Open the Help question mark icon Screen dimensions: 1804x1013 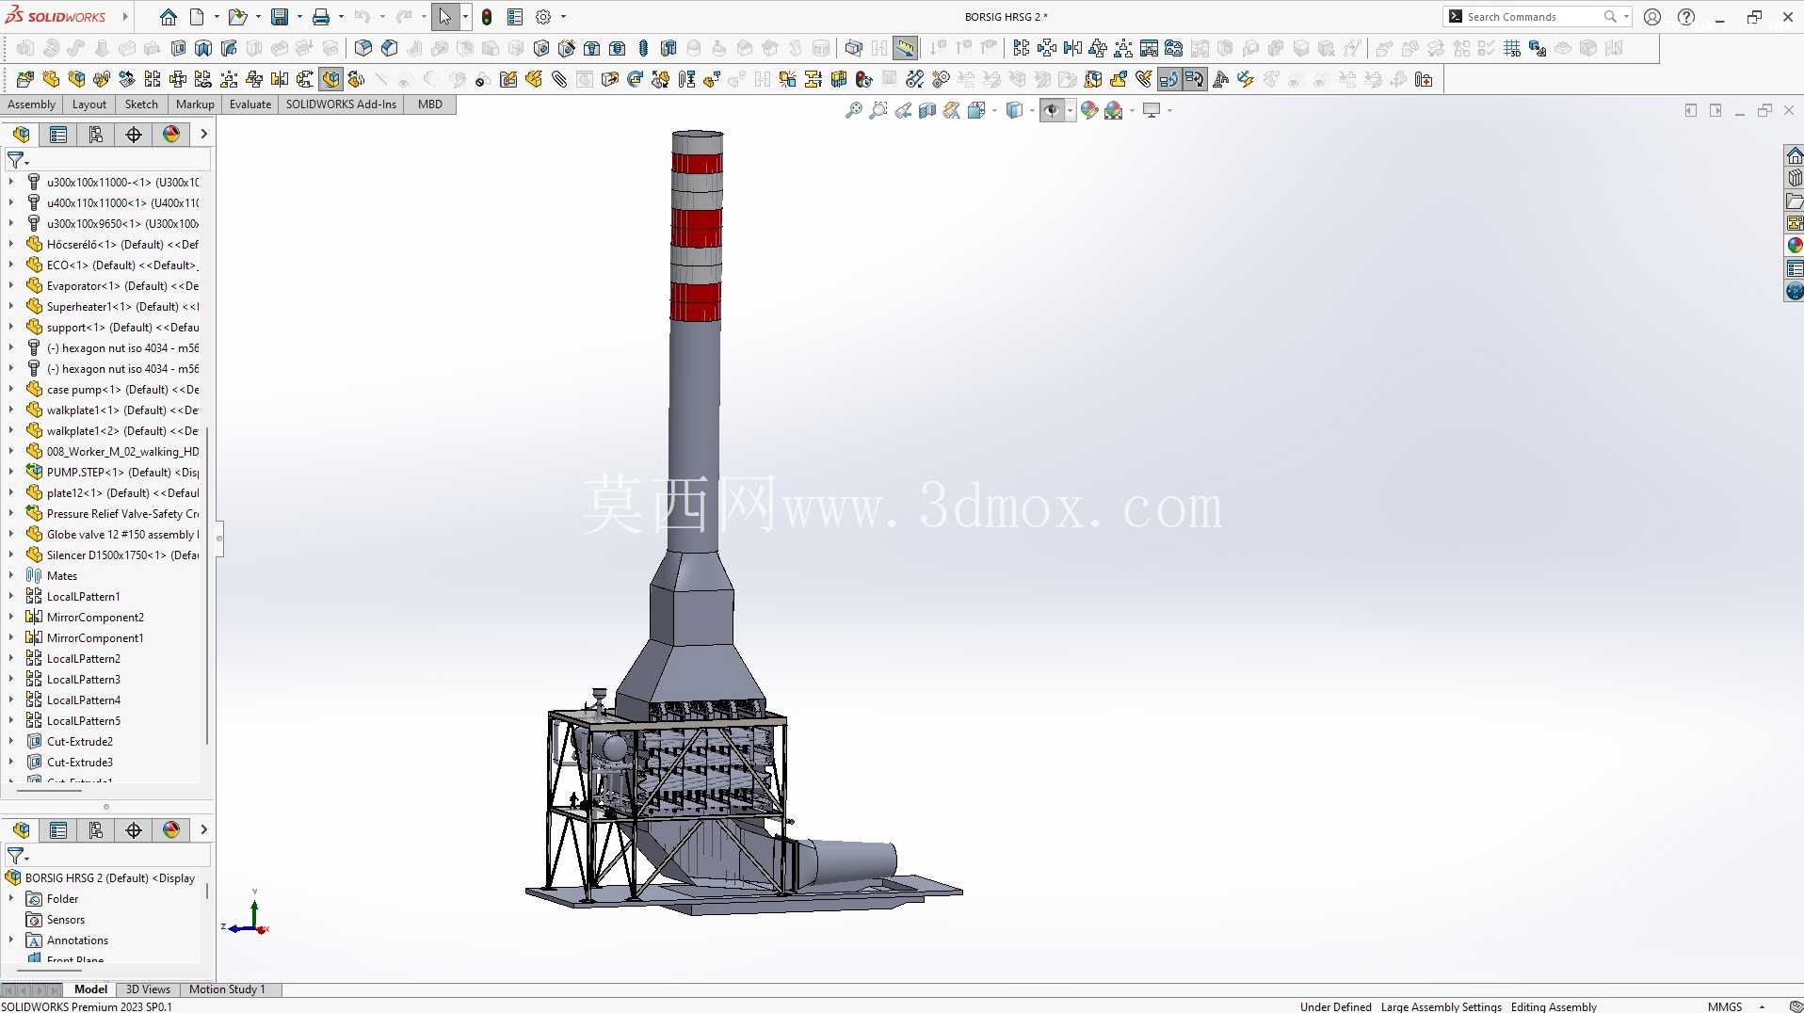pos(1686,17)
